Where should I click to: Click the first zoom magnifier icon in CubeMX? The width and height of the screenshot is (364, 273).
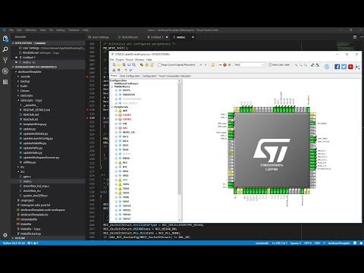[x=296, y=65]
